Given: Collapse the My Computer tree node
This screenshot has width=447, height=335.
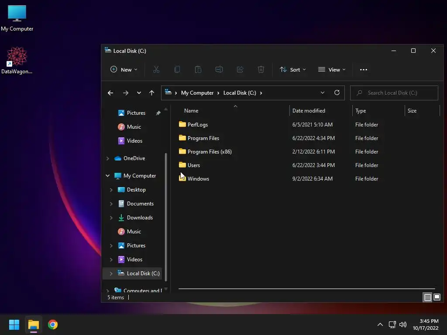Looking at the screenshot, I should click(108, 176).
